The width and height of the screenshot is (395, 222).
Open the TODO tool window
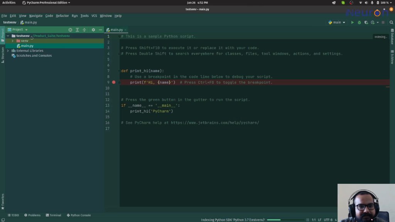(x=14, y=215)
